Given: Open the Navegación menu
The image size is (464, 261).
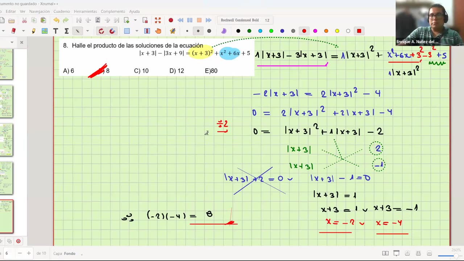Looking at the screenshot, I should (40, 12).
